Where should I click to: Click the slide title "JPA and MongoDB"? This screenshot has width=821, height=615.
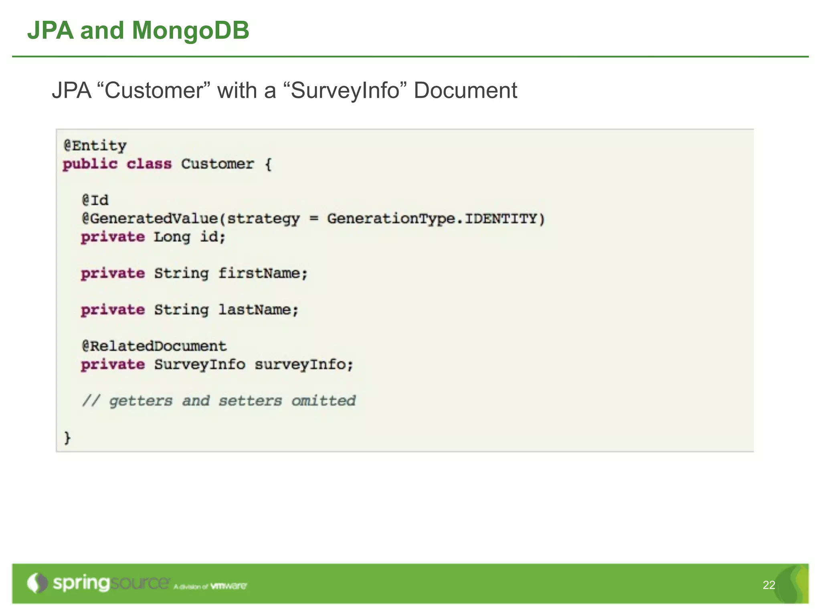(138, 30)
